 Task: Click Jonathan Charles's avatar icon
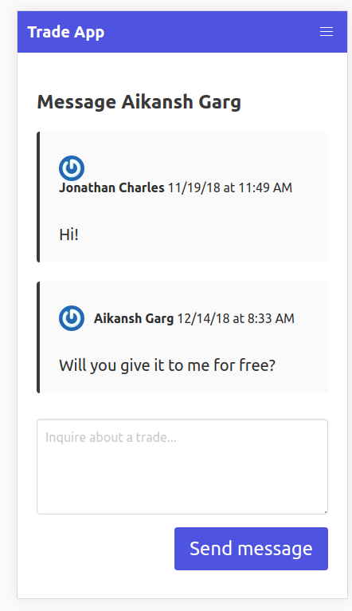pyautogui.click(x=72, y=168)
